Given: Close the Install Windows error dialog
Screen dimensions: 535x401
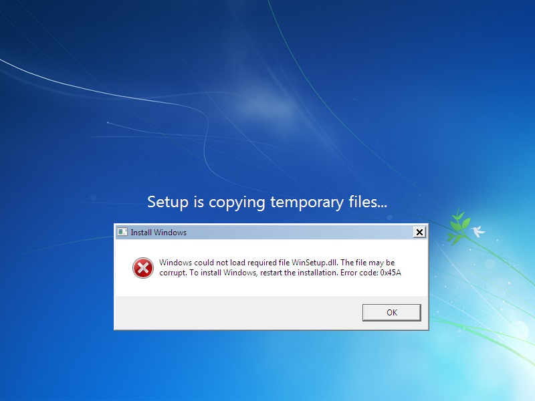Looking at the screenshot, I should pyautogui.click(x=419, y=232).
